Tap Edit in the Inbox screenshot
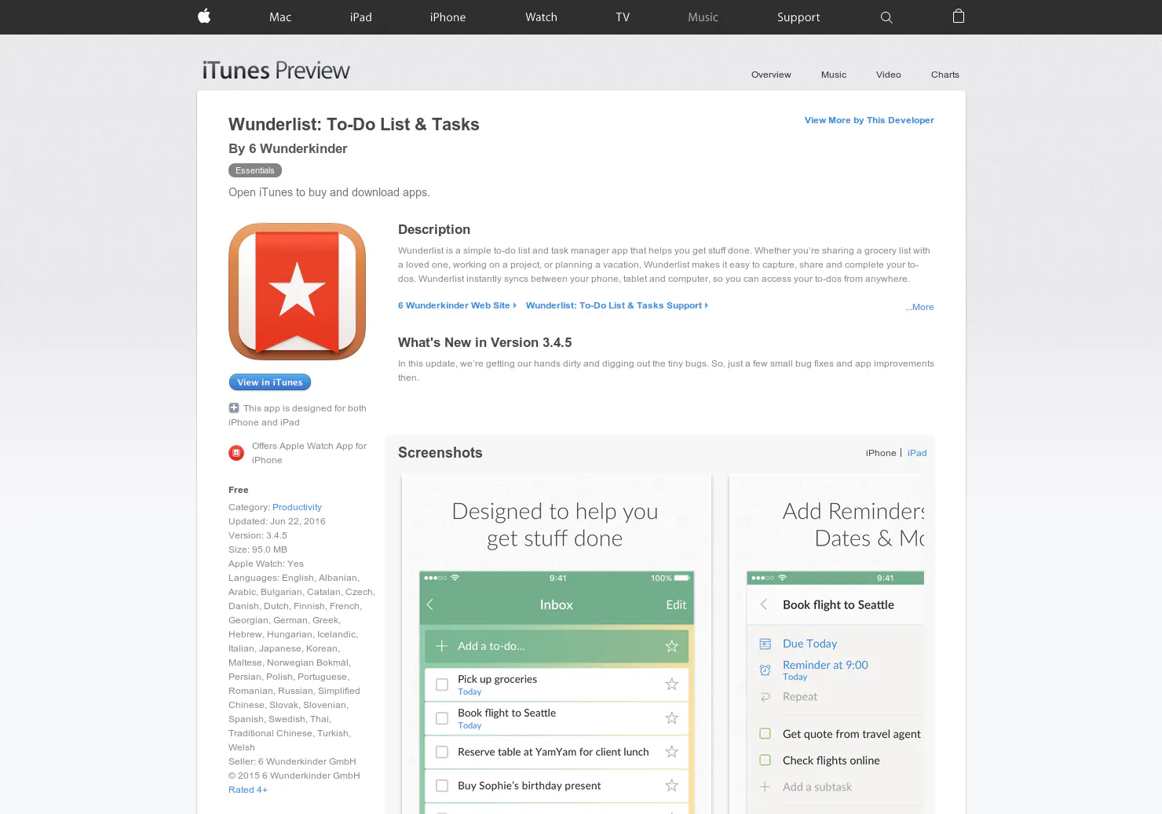Image resolution: width=1162 pixels, height=814 pixels. [x=676, y=604]
